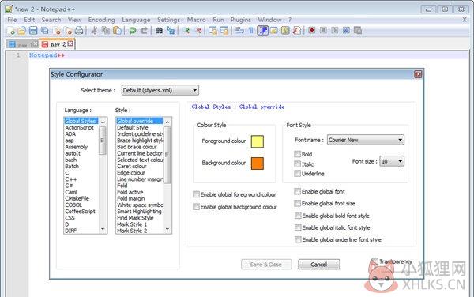Click the Save All toolbar icon
This screenshot has width=474, height=297.
(x=45, y=31)
